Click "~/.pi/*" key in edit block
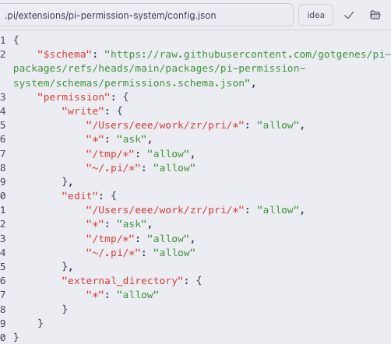Screen dimensions: 391x344 coord(113,253)
